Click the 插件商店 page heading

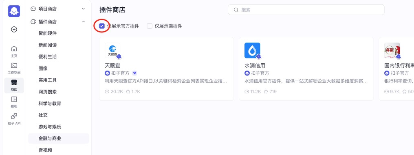coord(112,10)
